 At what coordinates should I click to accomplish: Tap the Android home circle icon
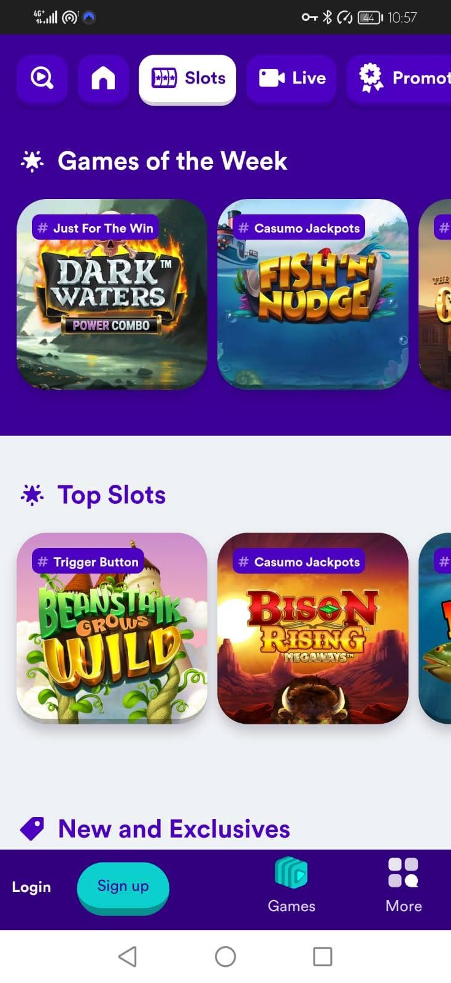(225, 956)
